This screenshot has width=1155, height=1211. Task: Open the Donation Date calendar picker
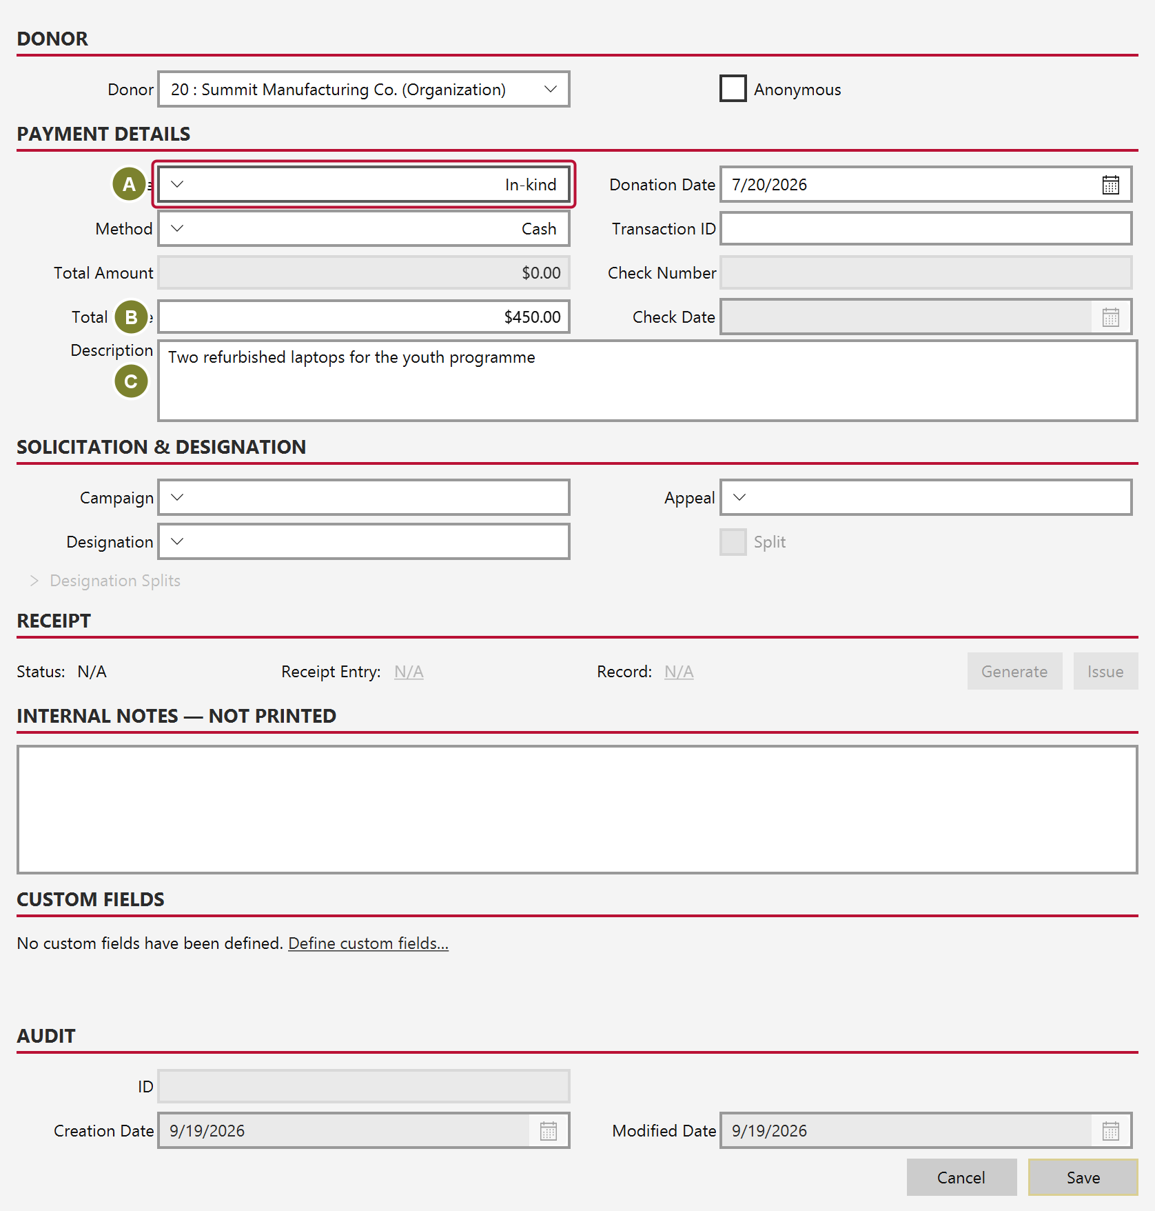pos(1110,185)
